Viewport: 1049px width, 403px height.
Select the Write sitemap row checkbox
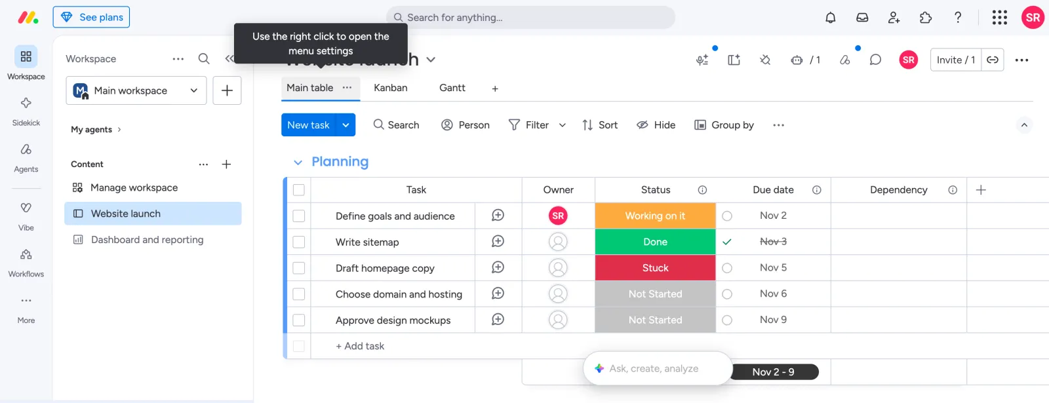299,242
